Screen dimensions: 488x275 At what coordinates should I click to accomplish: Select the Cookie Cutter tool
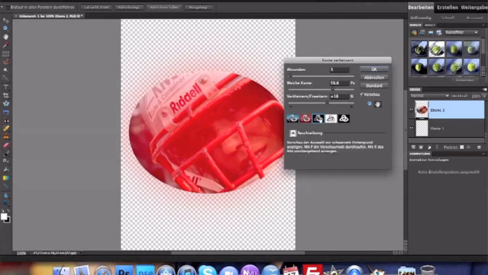6,104
